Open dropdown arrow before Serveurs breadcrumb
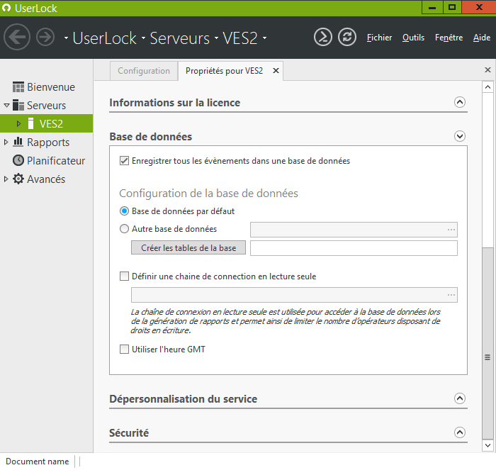The image size is (496, 470). [143, 38]
